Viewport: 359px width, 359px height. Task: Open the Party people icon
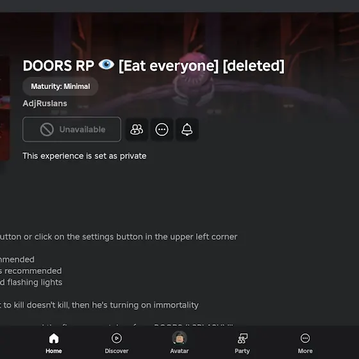242,338
